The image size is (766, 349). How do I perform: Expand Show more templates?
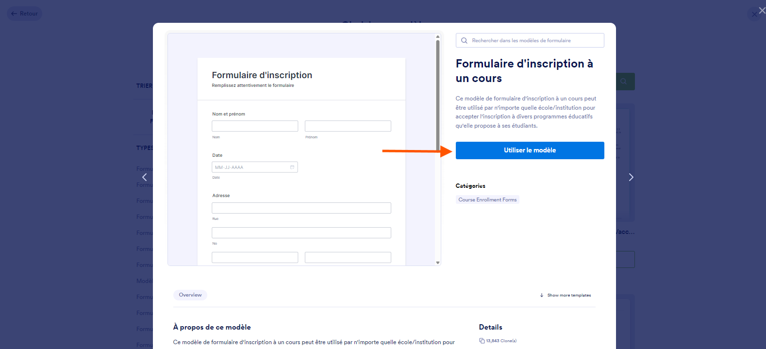(566, 295)
